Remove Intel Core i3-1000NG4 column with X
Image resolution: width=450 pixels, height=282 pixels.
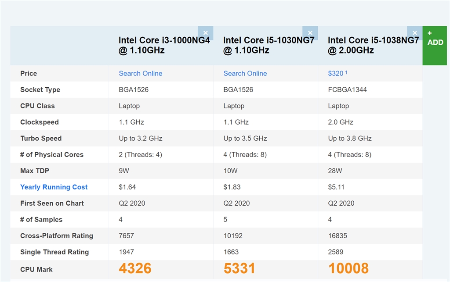205,33
